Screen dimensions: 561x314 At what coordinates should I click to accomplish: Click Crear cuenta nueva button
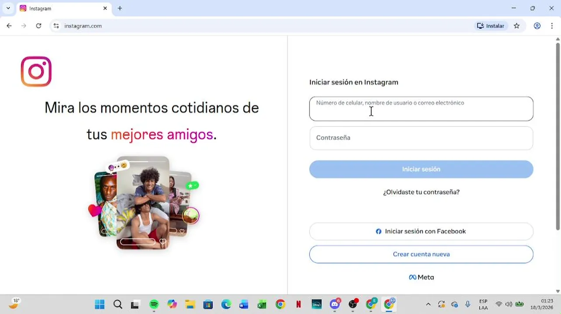(421, 254)
